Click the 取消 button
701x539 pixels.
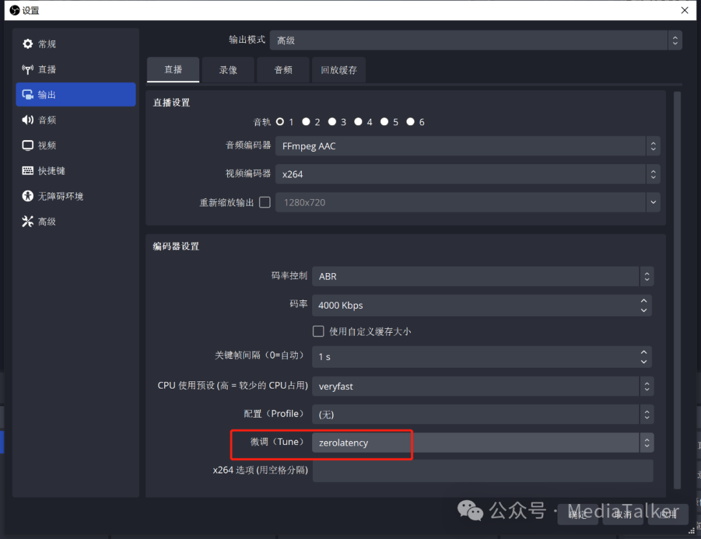pyautogui.click(x=622, y=514)
